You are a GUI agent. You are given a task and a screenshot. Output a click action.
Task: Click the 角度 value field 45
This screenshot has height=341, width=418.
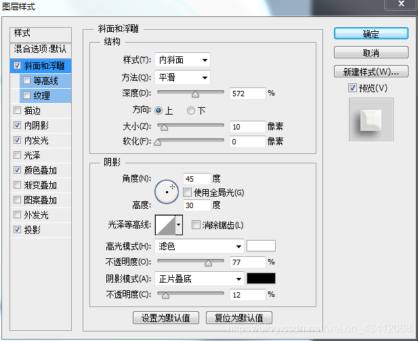click(x=196, y=179)
